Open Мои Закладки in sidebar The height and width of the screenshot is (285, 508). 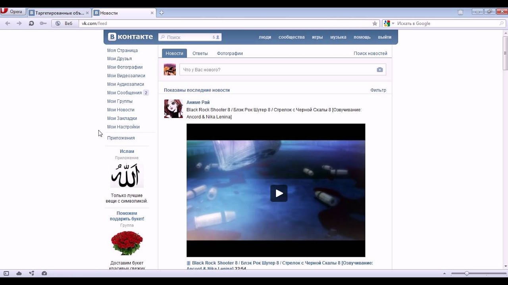pyautogui.click(x=122, y=118)
